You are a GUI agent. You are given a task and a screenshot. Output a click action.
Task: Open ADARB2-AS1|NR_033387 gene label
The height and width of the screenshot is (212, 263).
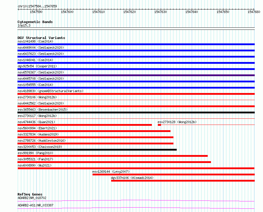35,205
